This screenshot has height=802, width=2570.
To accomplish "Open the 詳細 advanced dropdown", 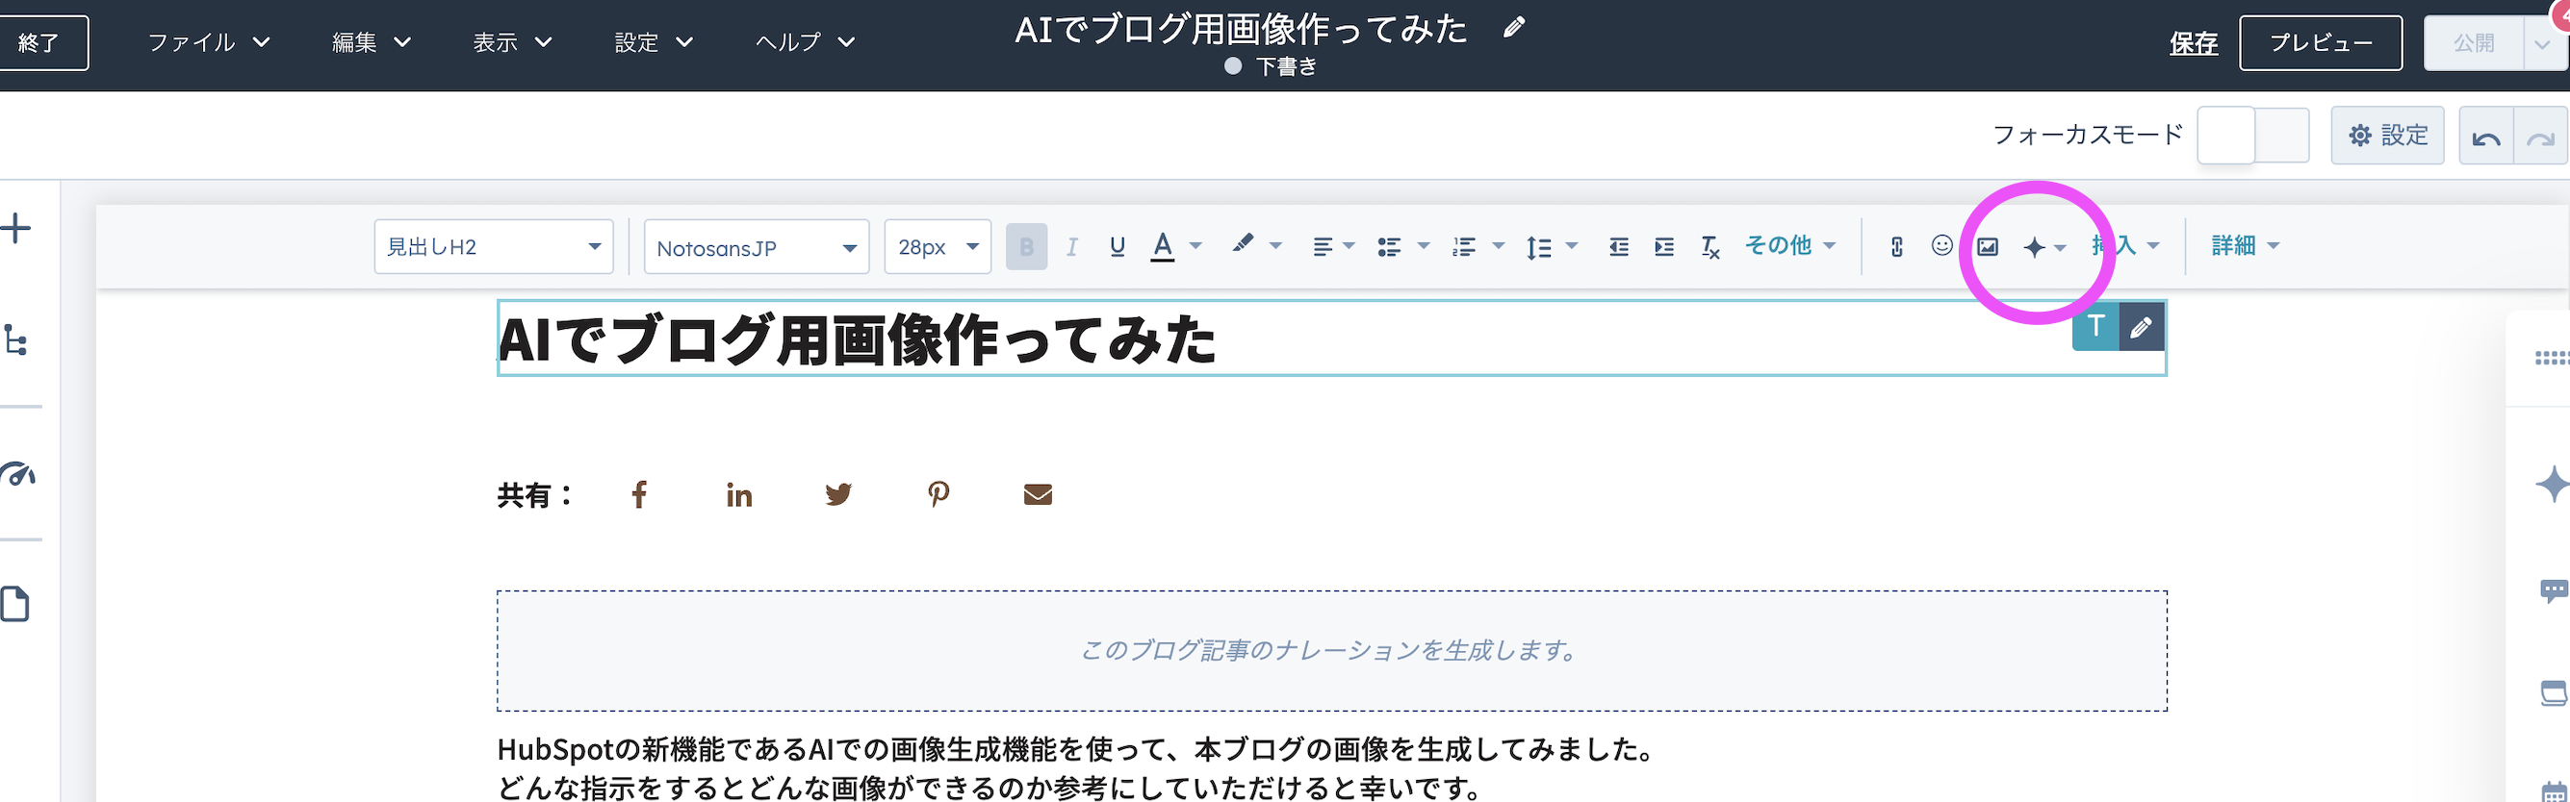I will click(2245, 245).
